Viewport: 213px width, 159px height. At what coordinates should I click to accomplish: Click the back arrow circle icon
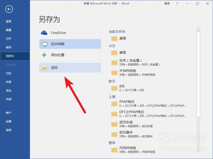click(9, 9)
